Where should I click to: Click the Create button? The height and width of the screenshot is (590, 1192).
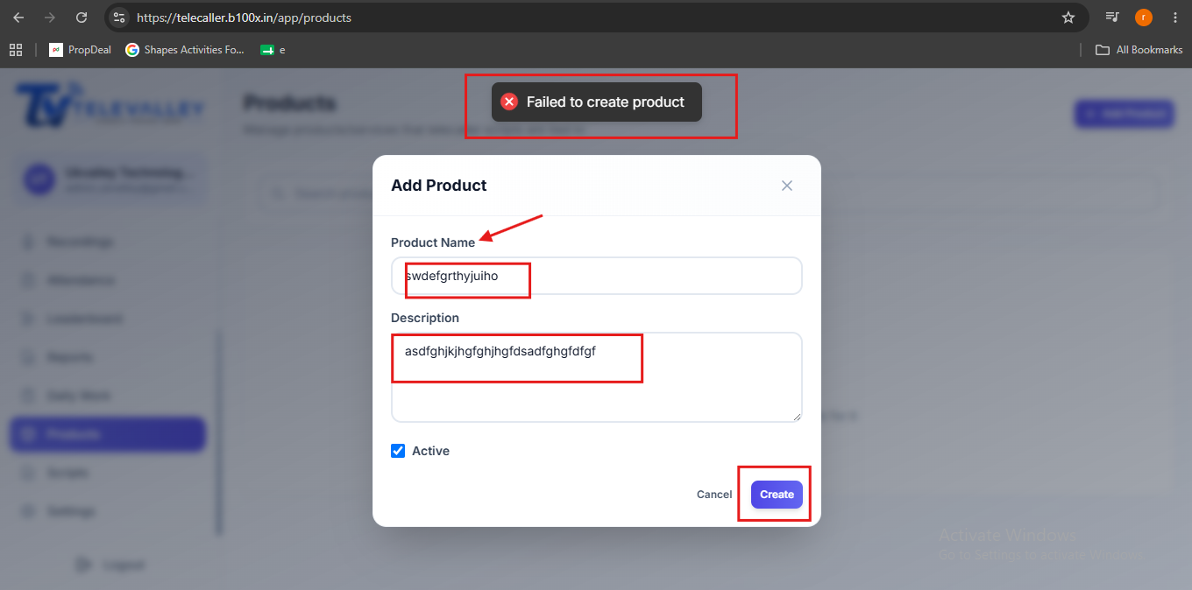click(x=777, y=495)
